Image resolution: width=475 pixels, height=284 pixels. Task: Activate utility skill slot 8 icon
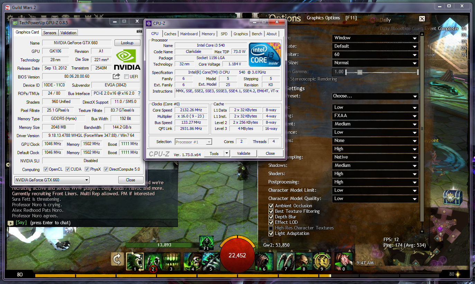tap(304, 261)
